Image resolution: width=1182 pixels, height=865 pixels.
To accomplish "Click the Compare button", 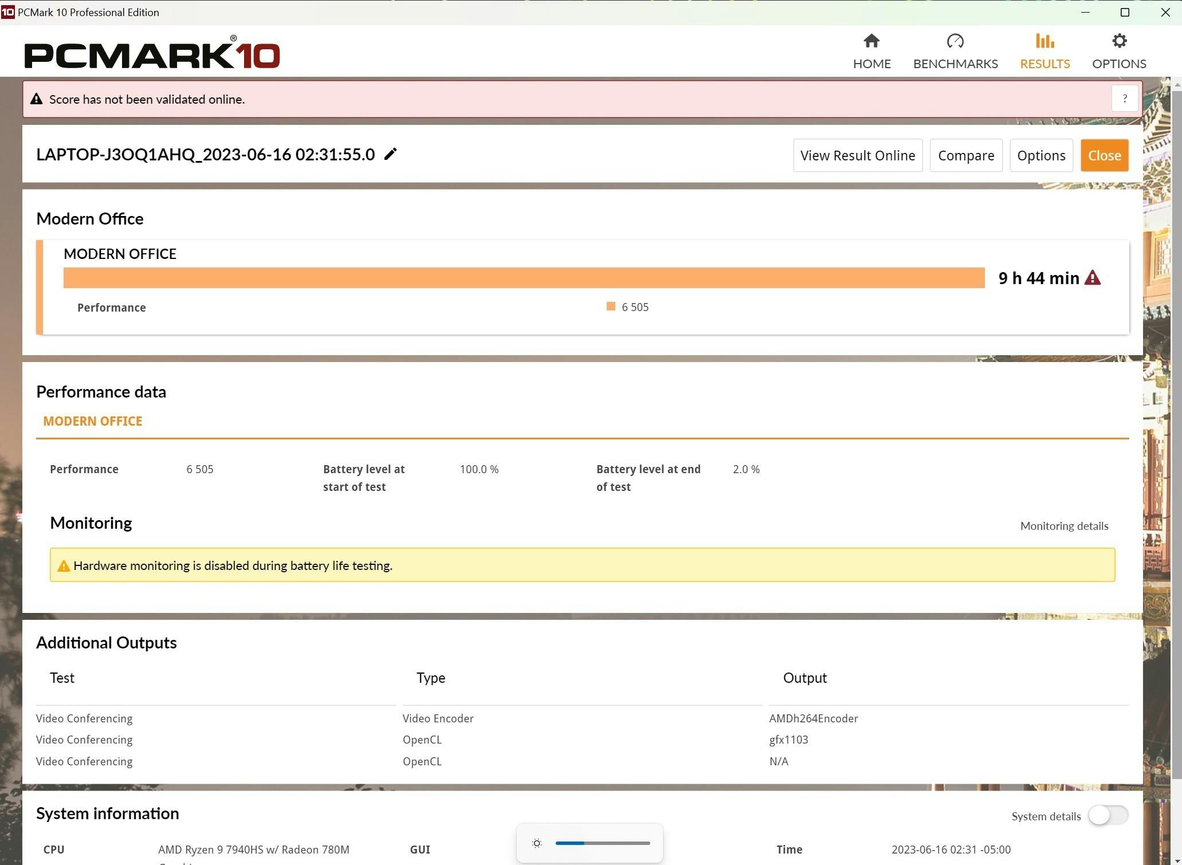I will click(966, 155).
